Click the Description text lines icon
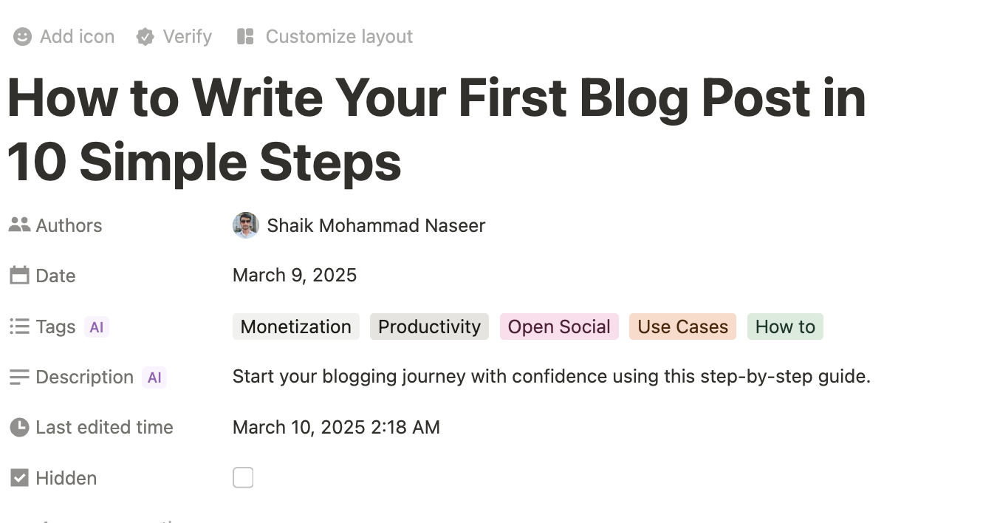This screenshot has width=997, height=523. coord(19,377)
